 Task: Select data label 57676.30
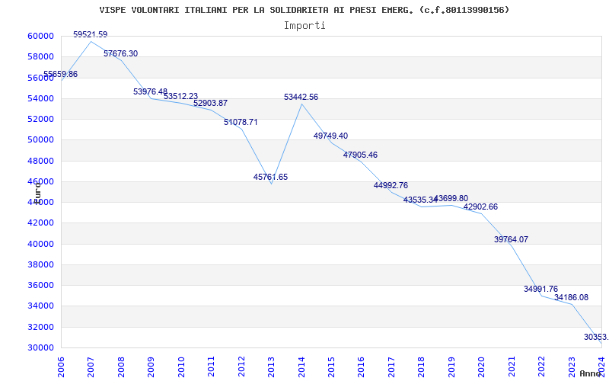pos(120,53)
